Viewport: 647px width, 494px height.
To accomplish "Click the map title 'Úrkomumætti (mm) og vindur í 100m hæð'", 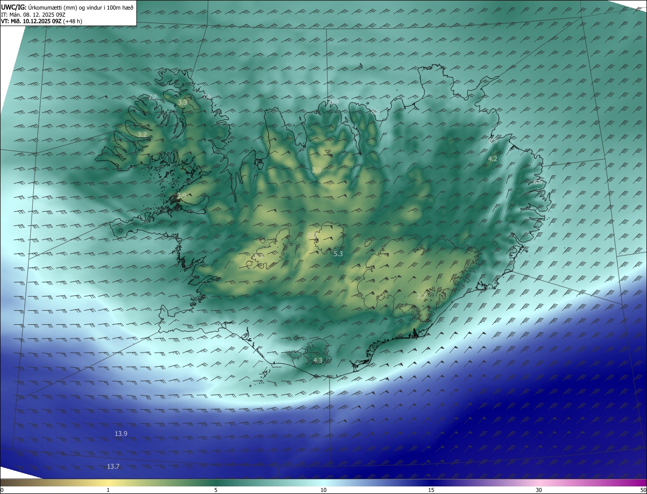I will click(x=80, y=7).
